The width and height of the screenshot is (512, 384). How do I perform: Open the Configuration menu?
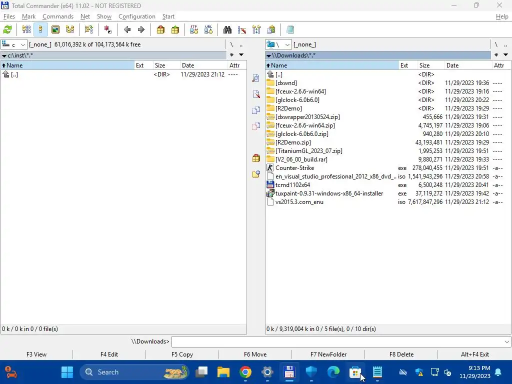(137, 16)
